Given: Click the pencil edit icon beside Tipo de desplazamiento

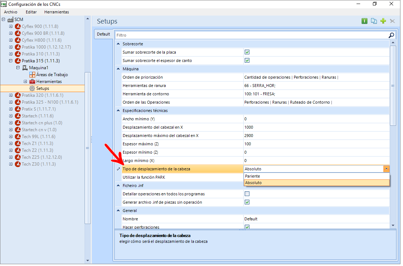Looking at the screenshot, I should click(x=118, y=169).
